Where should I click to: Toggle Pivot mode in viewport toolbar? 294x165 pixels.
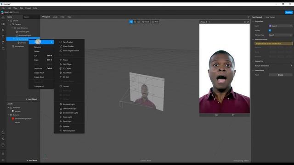tap(155, 22)
